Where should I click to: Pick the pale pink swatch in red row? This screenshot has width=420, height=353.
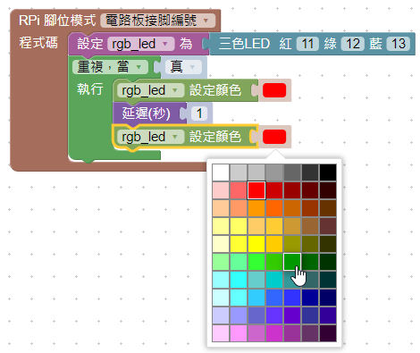coord(221,190)
